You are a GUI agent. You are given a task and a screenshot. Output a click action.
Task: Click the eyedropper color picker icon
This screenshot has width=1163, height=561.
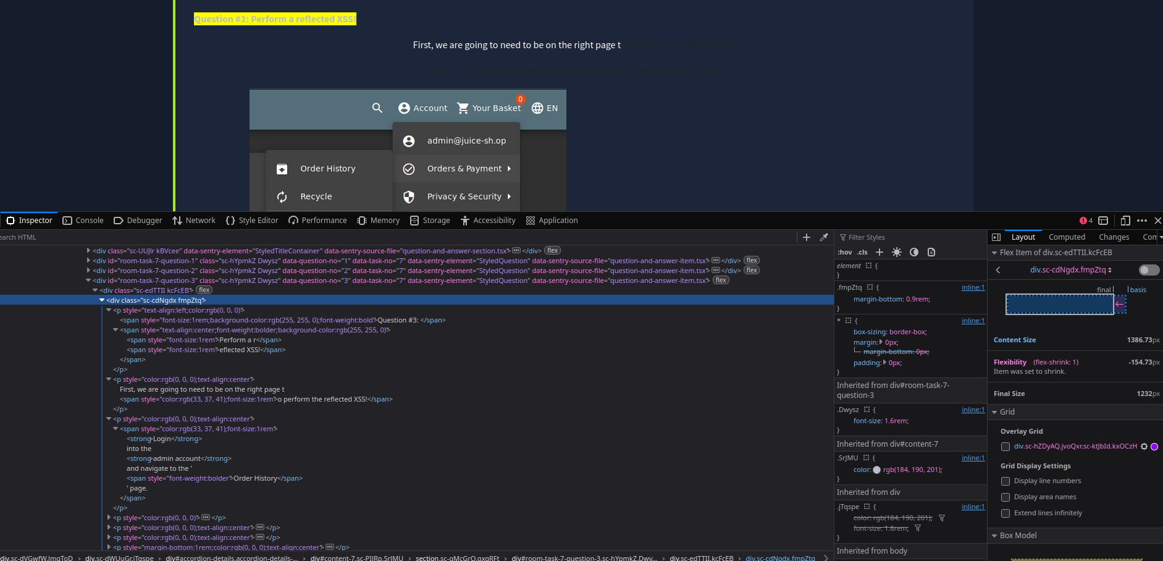point(823,237)
